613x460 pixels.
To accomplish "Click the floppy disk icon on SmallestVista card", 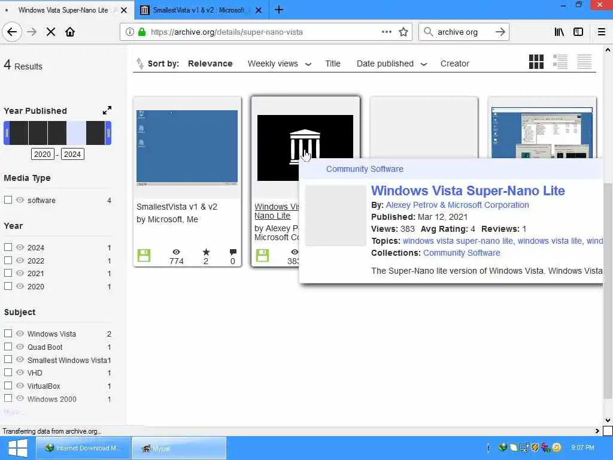I will click(144, 255).
